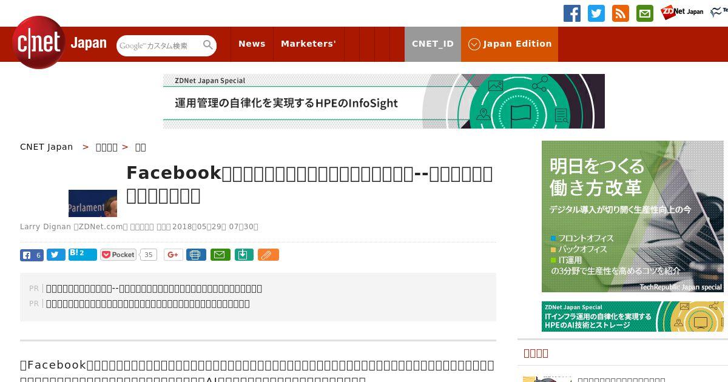
Task: Open the Twitter icon in header
Action: pyautogui.click(x=596, y=13)
